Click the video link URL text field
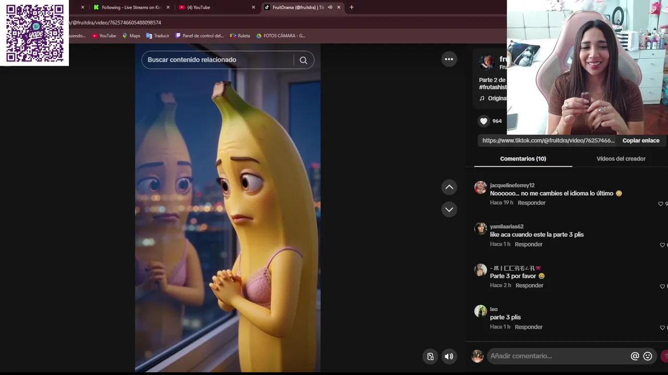This screenshot has height=375, width=668. click(x=548, y=141)
